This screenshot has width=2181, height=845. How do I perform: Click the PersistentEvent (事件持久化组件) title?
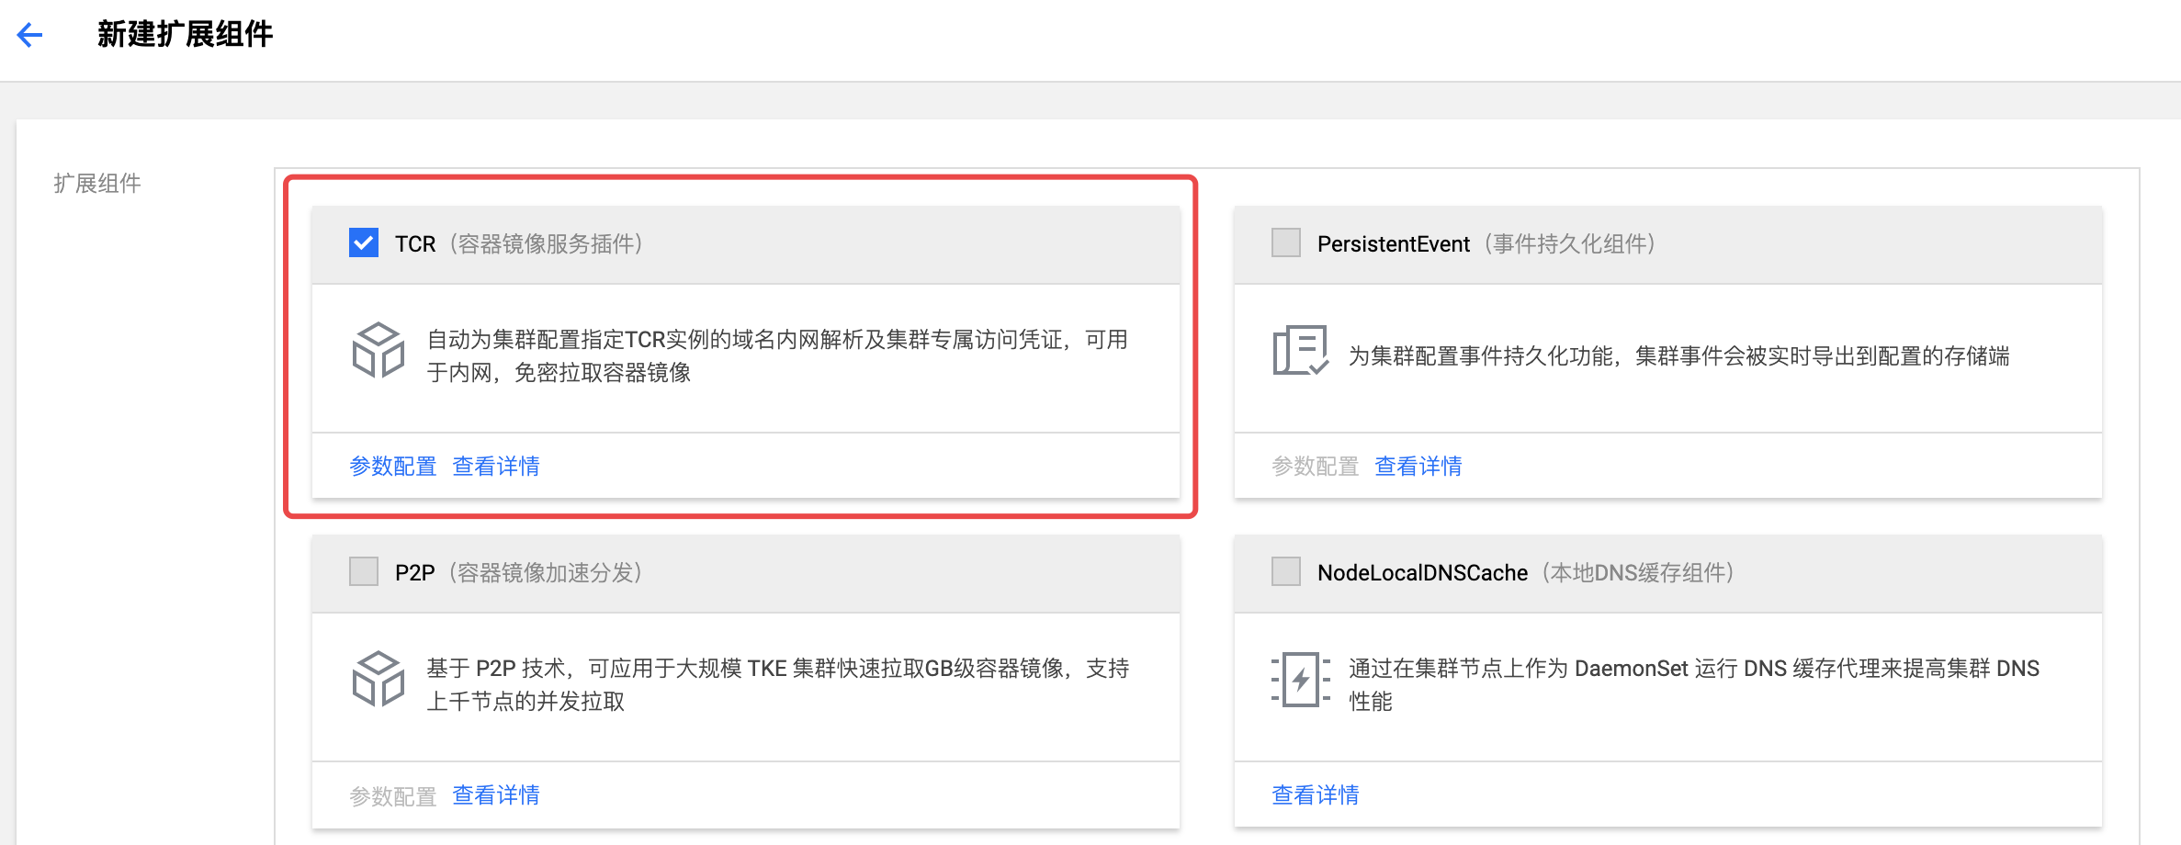pyautogui.click(x=1488, y=243)
